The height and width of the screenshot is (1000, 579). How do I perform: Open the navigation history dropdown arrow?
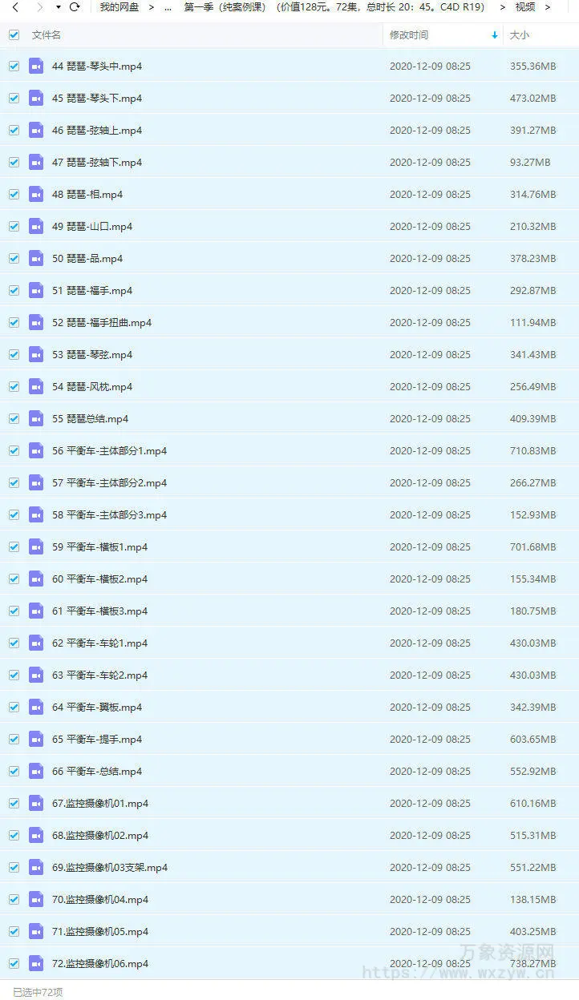tap(58, 7)
